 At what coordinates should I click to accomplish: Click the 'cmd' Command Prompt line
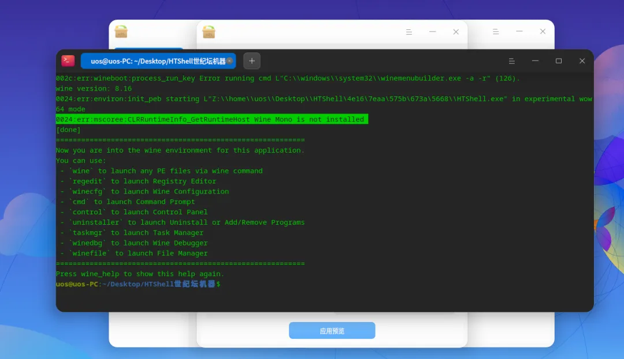(127, 202)
